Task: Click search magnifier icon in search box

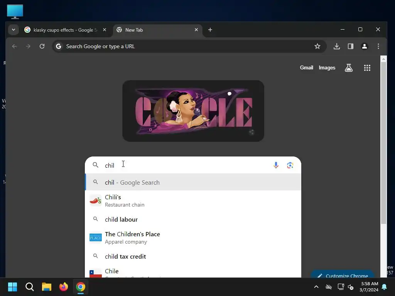Action: click(x=96, y=165)
